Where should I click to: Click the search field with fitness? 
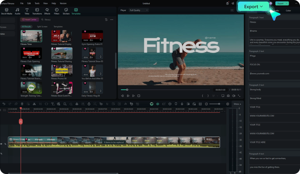[71, 20]
